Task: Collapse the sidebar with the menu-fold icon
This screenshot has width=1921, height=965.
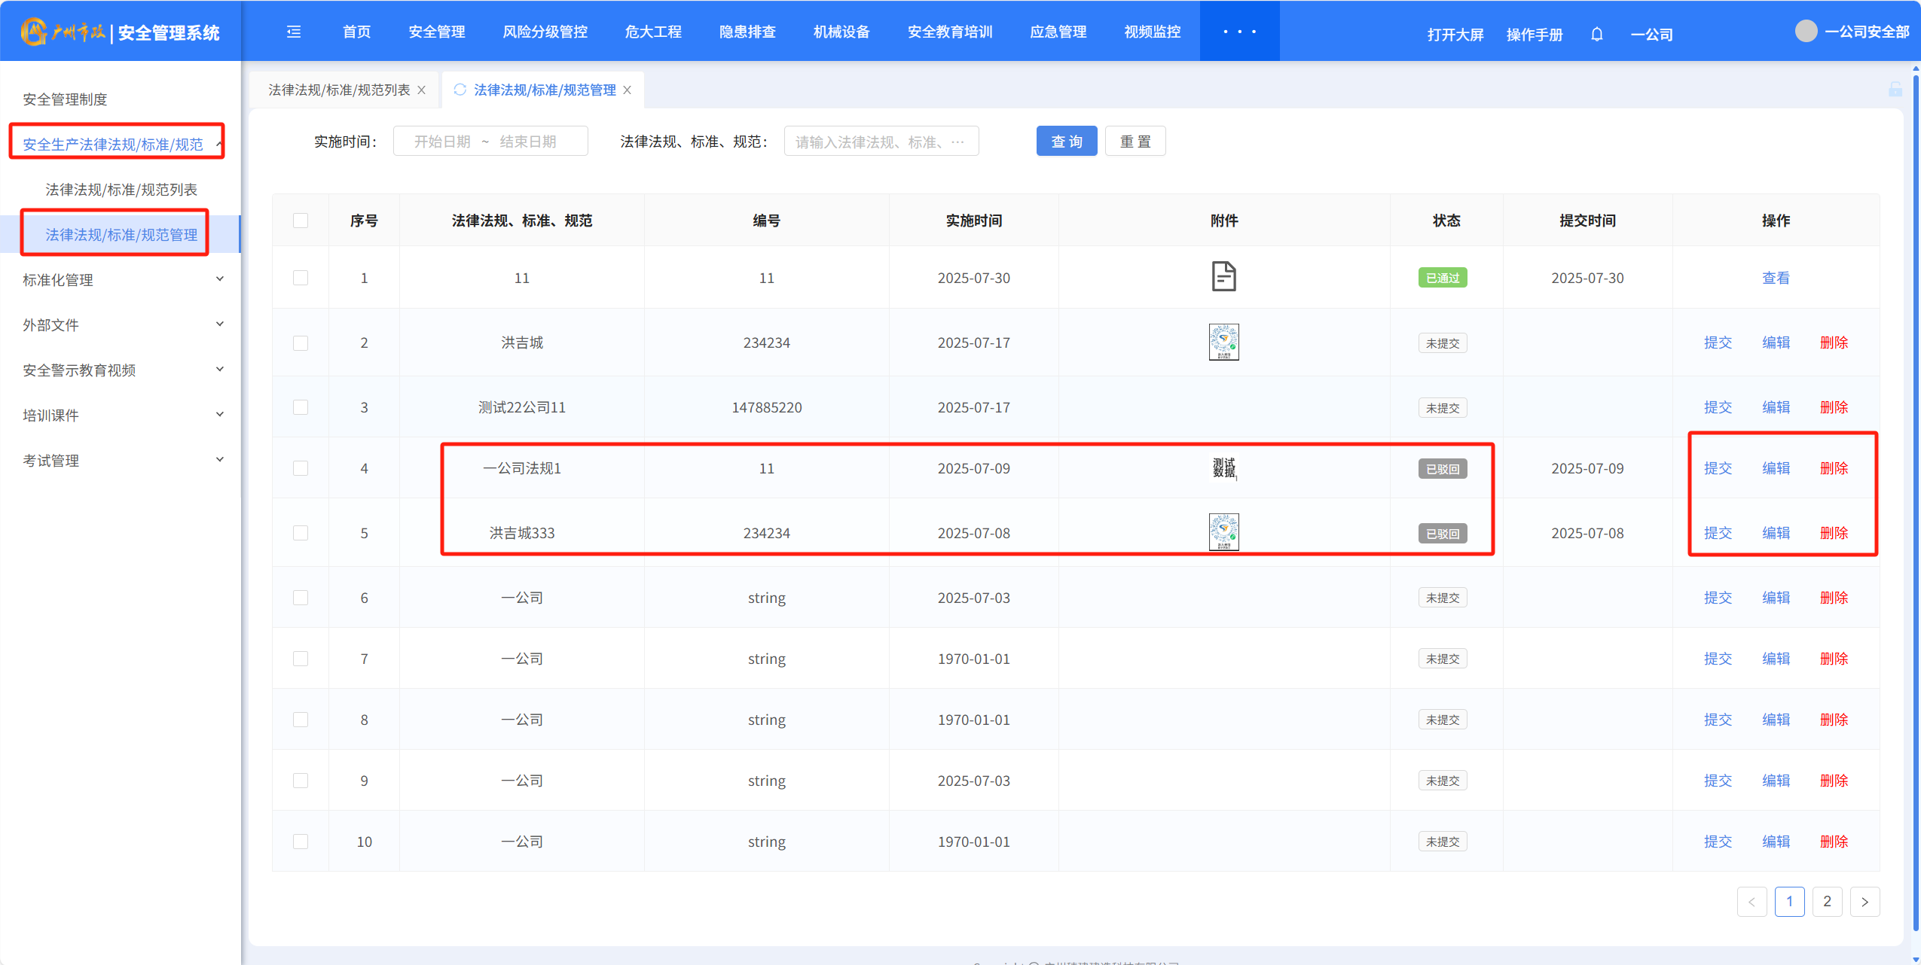Action: click(294, 32)
